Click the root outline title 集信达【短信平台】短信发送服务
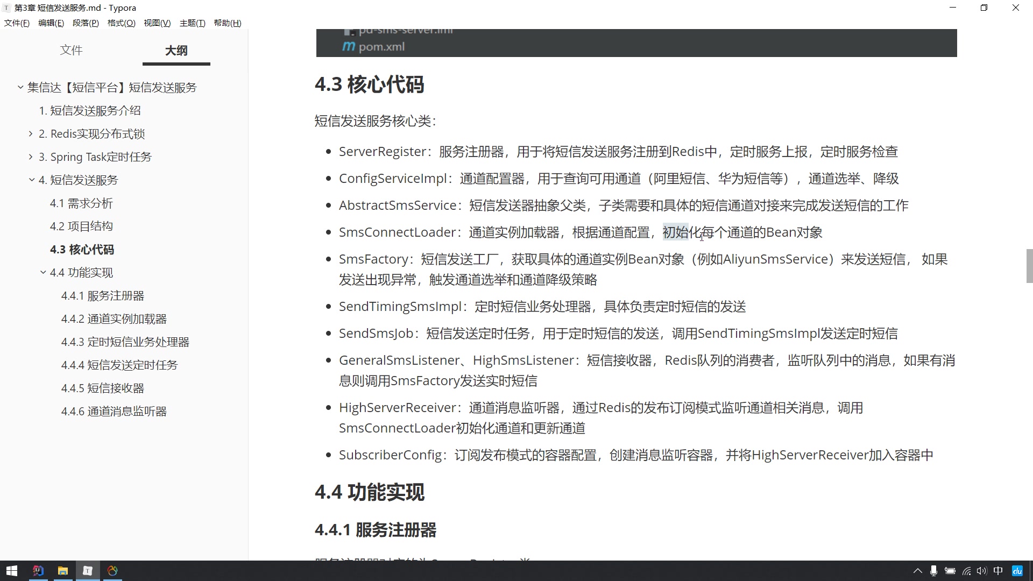 click(x=112, y=87)
